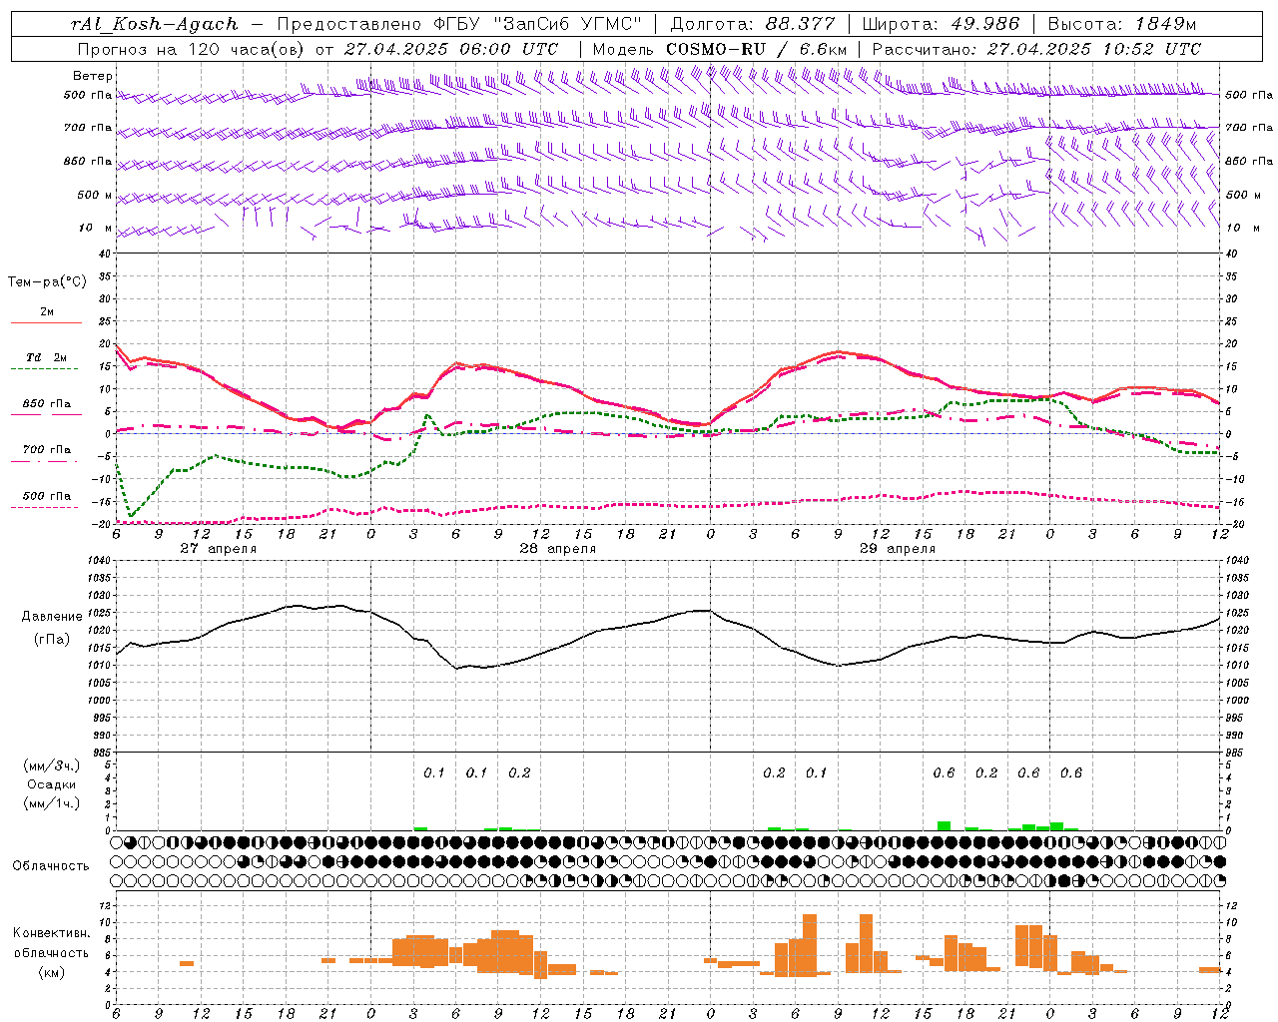Click the 27 апреля date label
Image resolution: width=1278 pixels, height=1022 pixels.
click(x=218, y=548)
